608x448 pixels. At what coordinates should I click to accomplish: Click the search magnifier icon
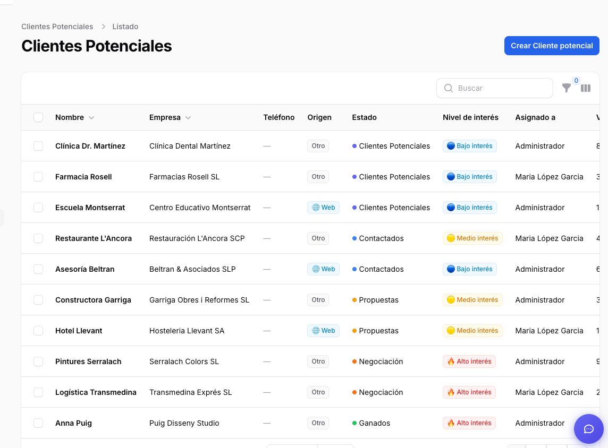point(448,88)
